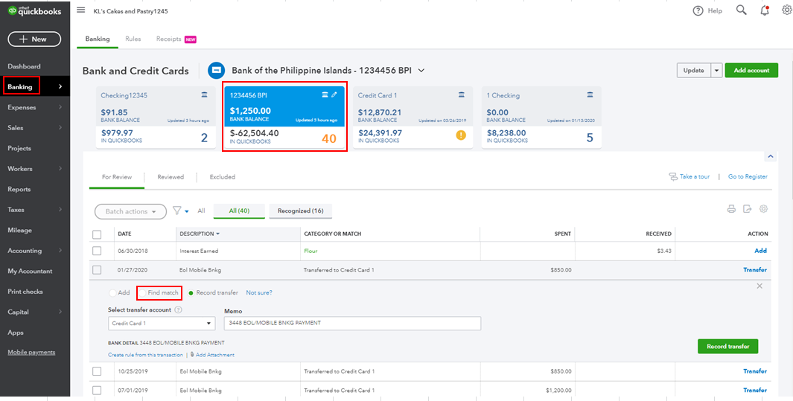Click Transfer action for 10/25/2019 row
Viewport: 793px width, 401px height.
[x=754, y=371]
